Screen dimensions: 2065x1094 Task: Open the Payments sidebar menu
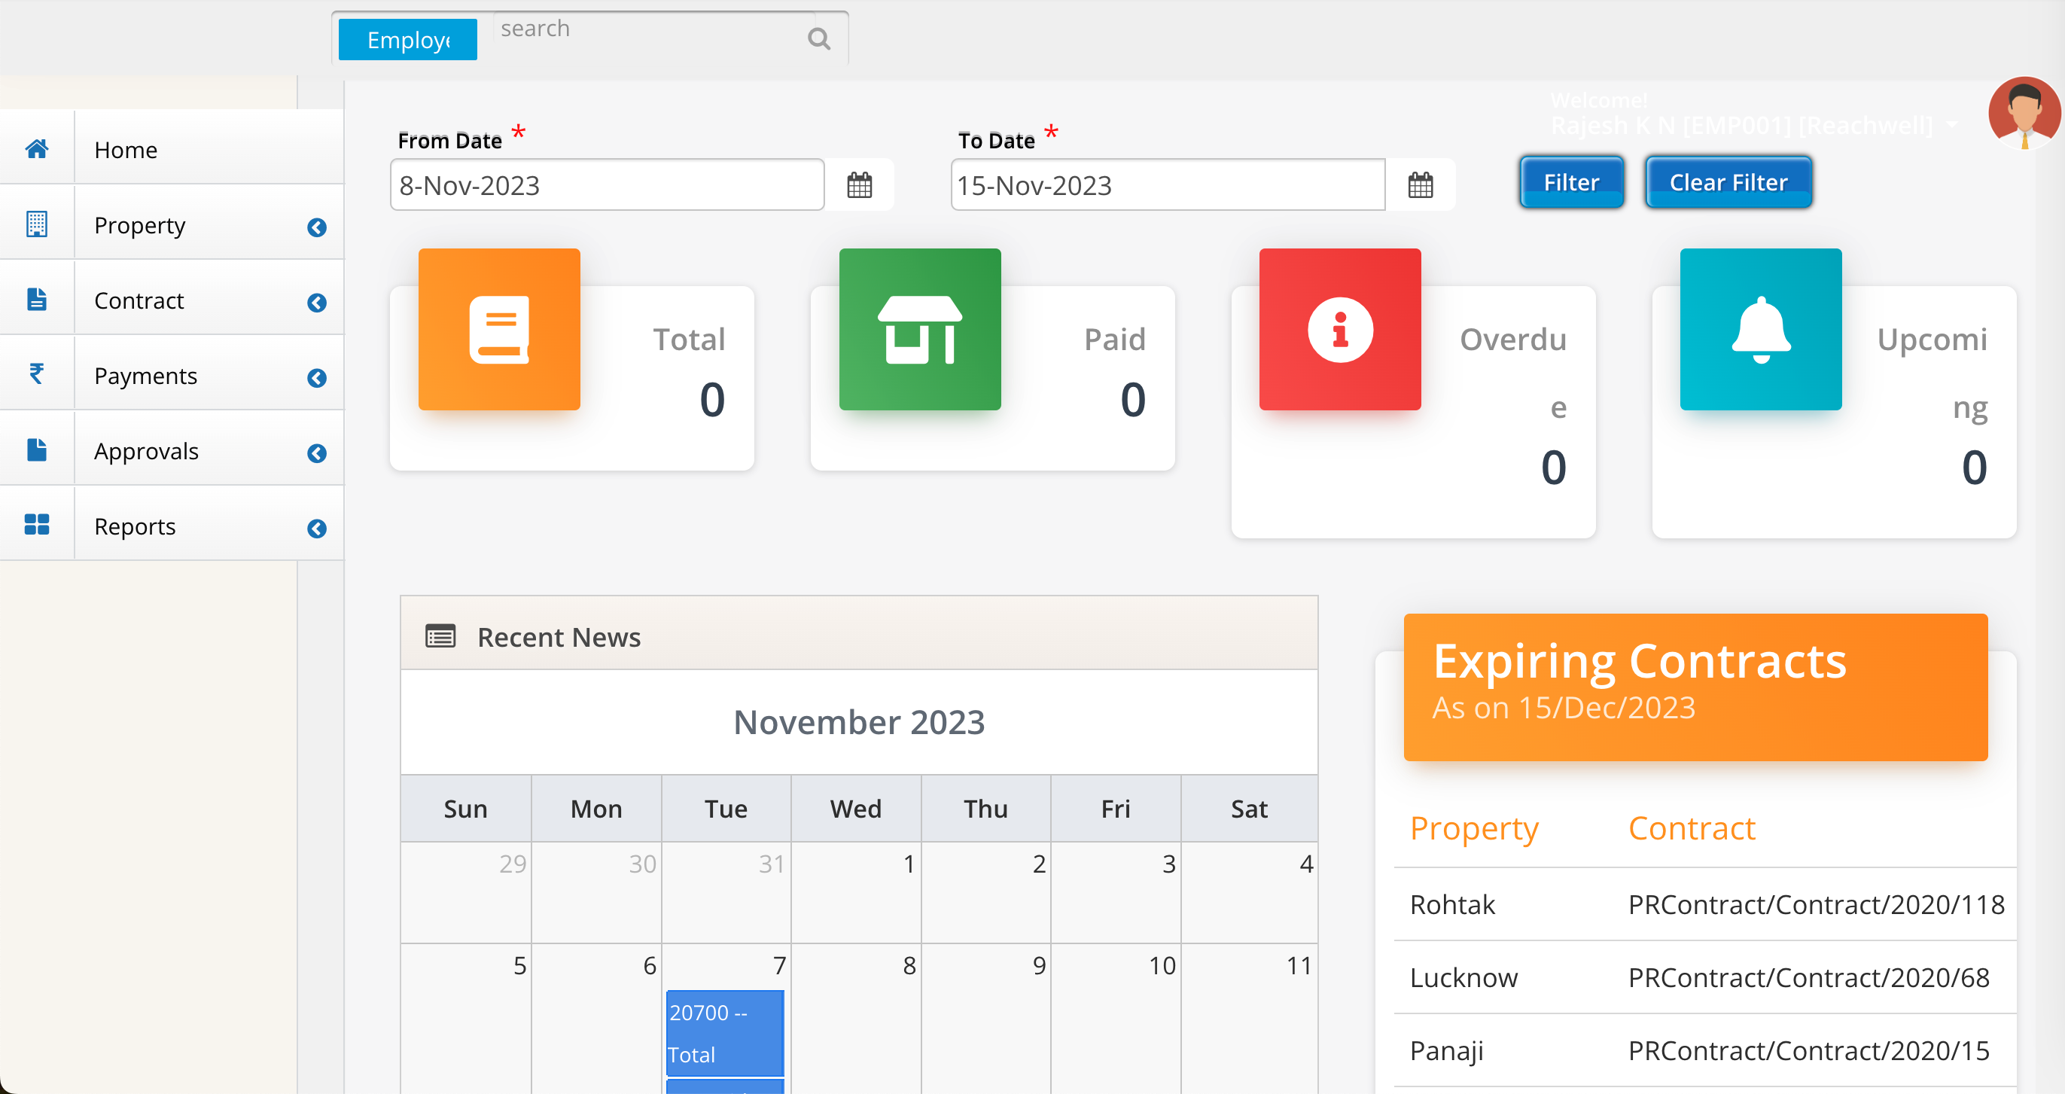[146, 374]
